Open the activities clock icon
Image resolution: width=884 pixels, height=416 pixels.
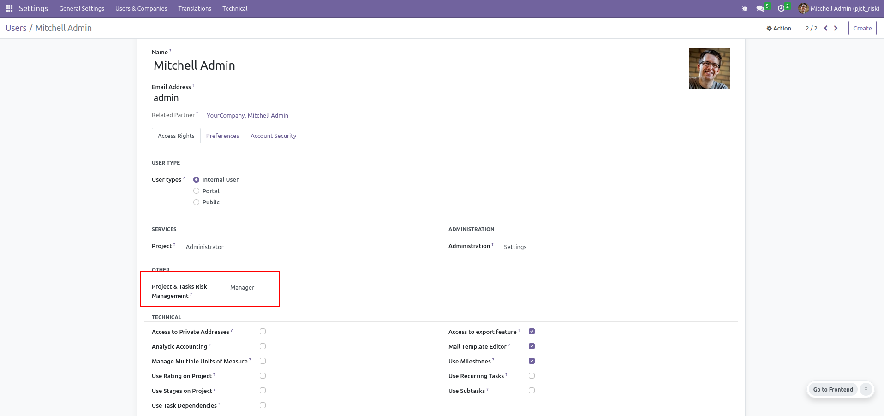click(x=781, y=8)
